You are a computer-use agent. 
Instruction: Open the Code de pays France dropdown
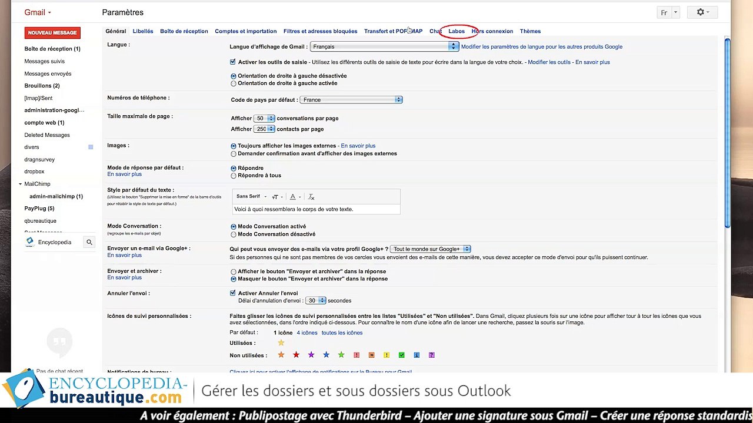point(351,100)
